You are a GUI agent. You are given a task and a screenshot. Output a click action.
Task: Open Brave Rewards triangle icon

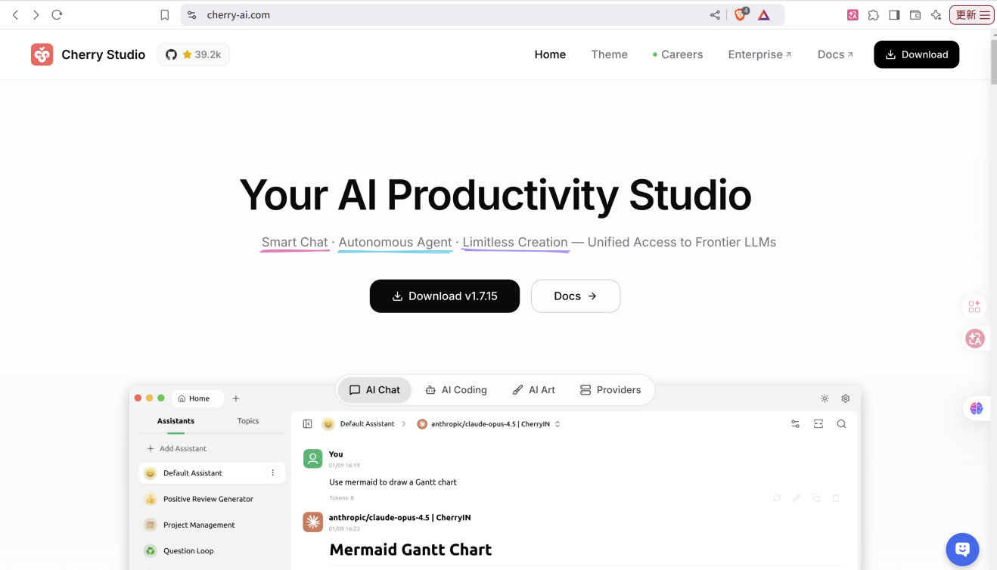tap(764, 14)
